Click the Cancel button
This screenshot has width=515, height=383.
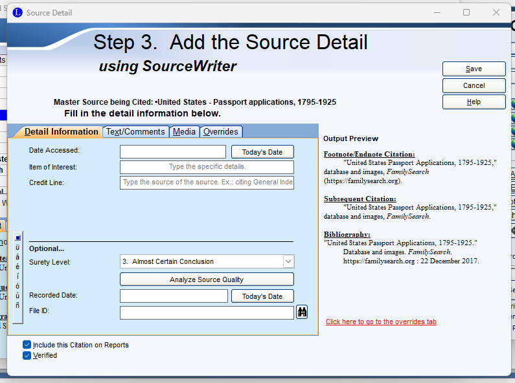[x=474, y=85]
